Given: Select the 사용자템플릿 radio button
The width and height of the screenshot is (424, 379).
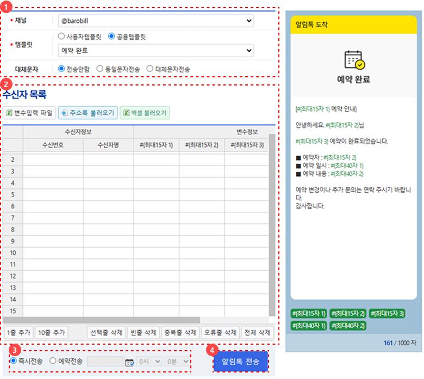Looking at the screenshot, I should click(x=61, y=36).
